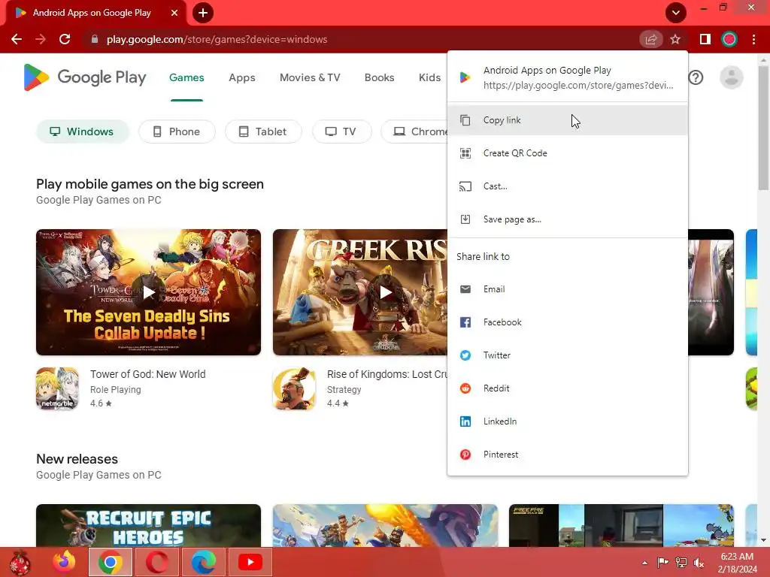
Task: Share link to Twitter
Action: (568, 355)
